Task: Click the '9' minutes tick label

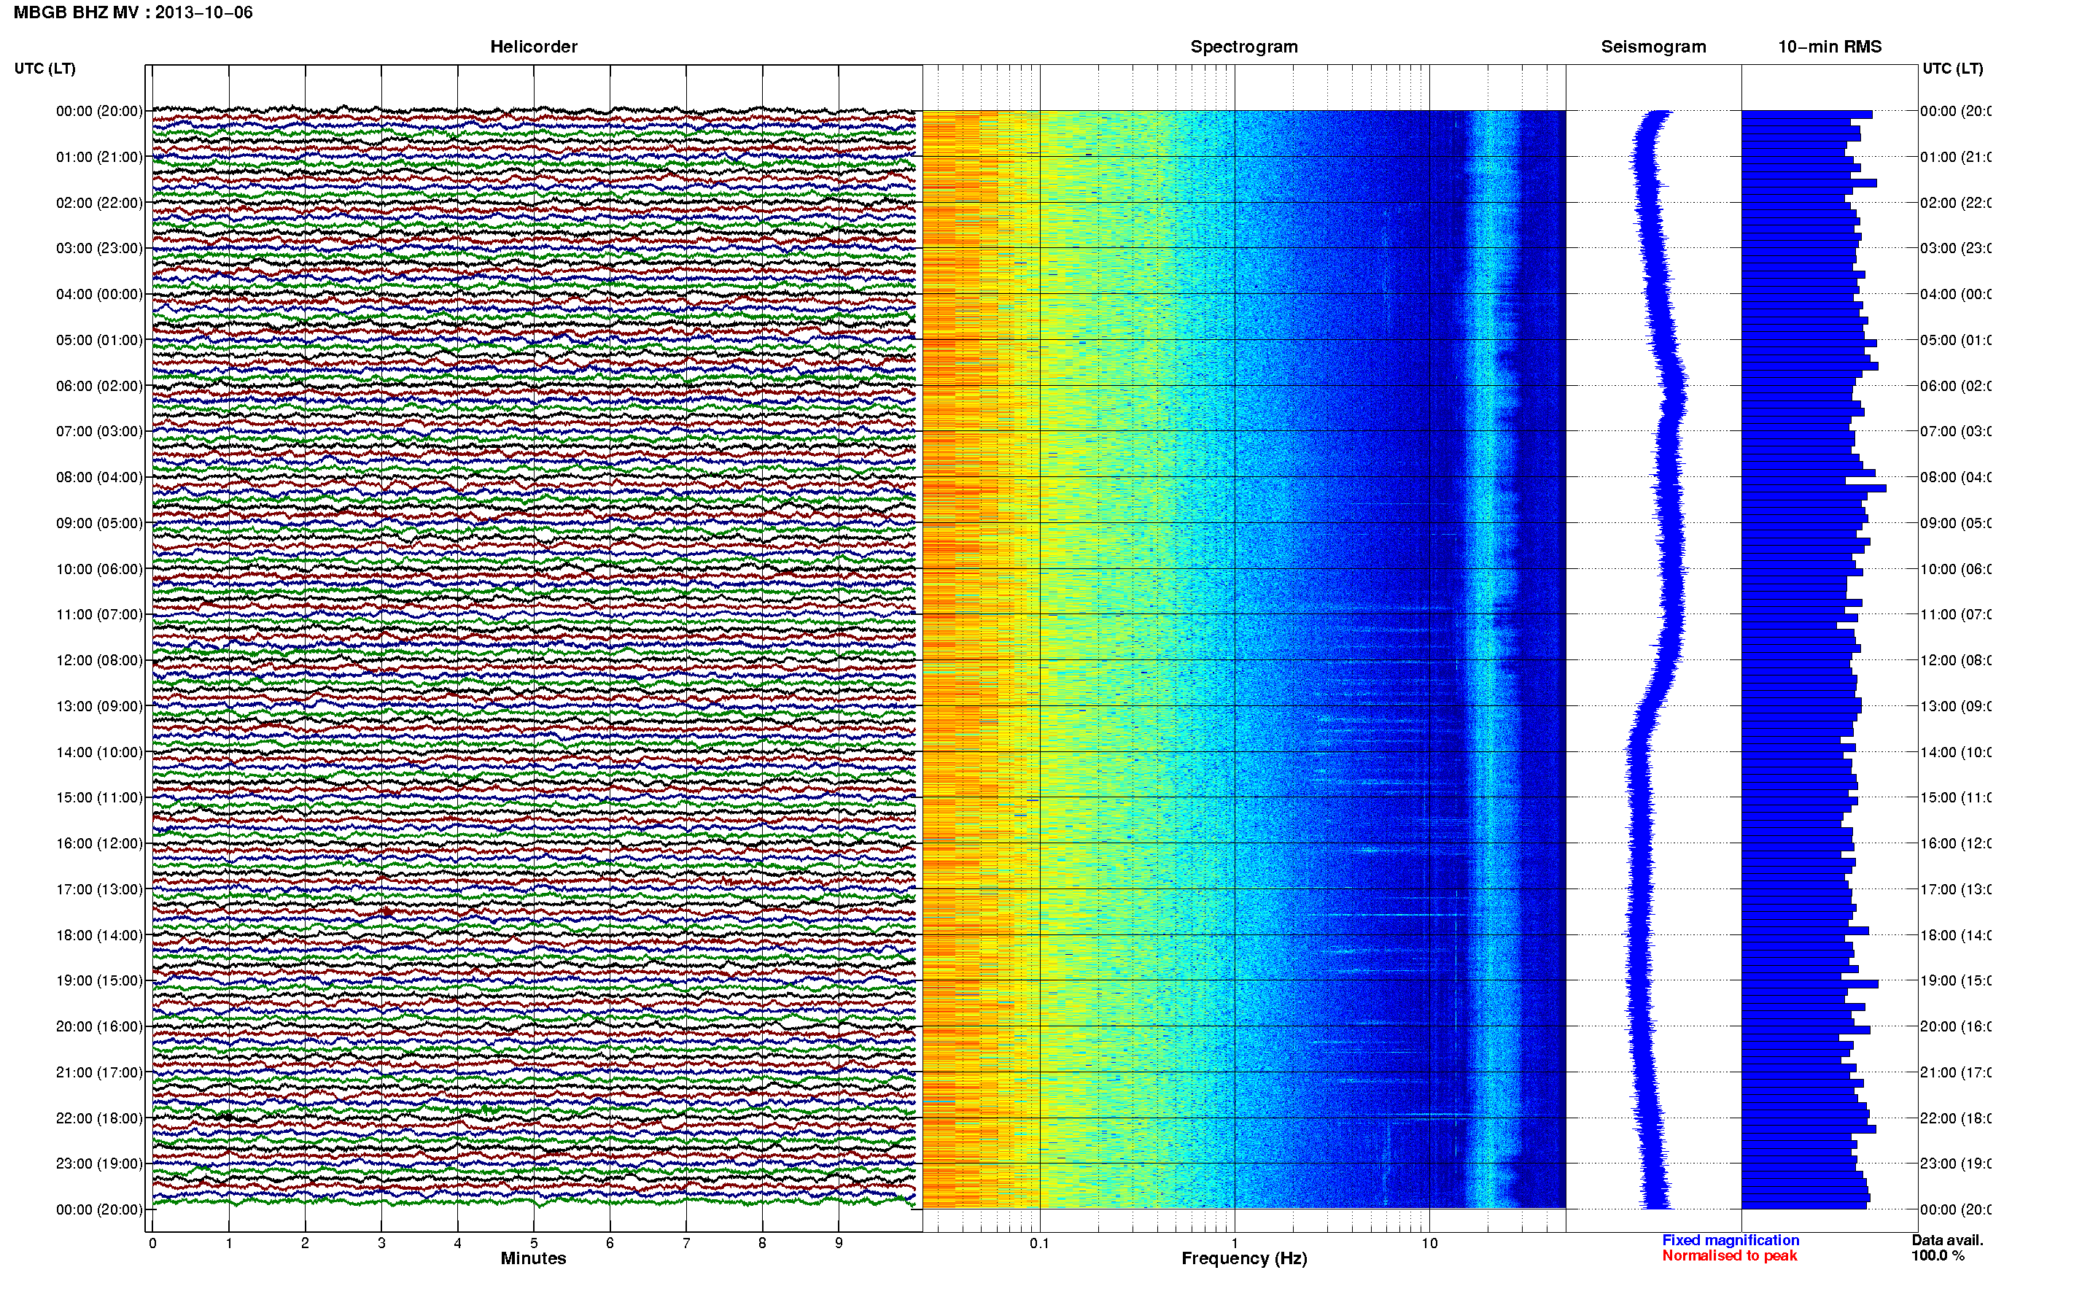Action: pyautogui.click(x=839, y=1243)
